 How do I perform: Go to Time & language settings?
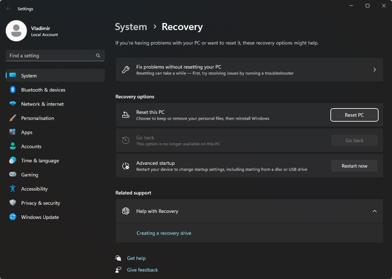pos(40,161)
